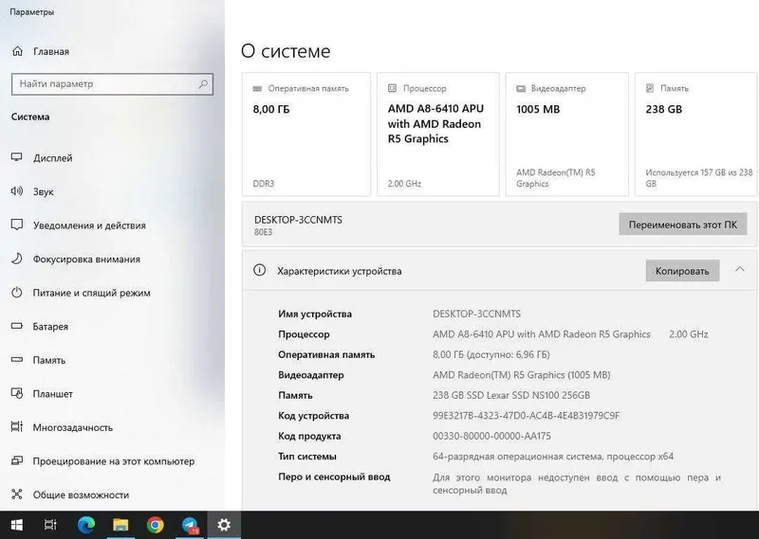Open the Процессор AMD A8-6410 card
The height and width of the screenshot is (539, 759).
click(x=438, y=135)
